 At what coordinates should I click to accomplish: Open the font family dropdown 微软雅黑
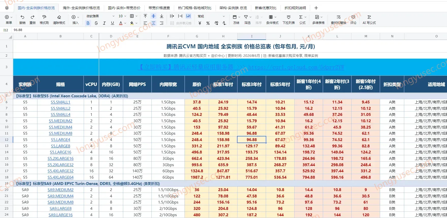click(x=100, y=16)
